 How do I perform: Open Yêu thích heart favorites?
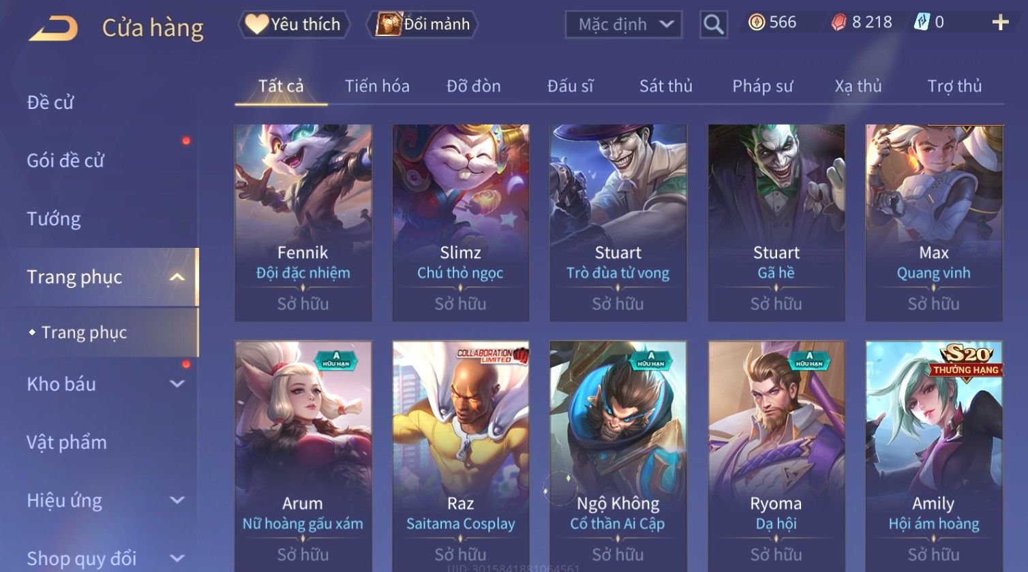[x=256, y=24]
